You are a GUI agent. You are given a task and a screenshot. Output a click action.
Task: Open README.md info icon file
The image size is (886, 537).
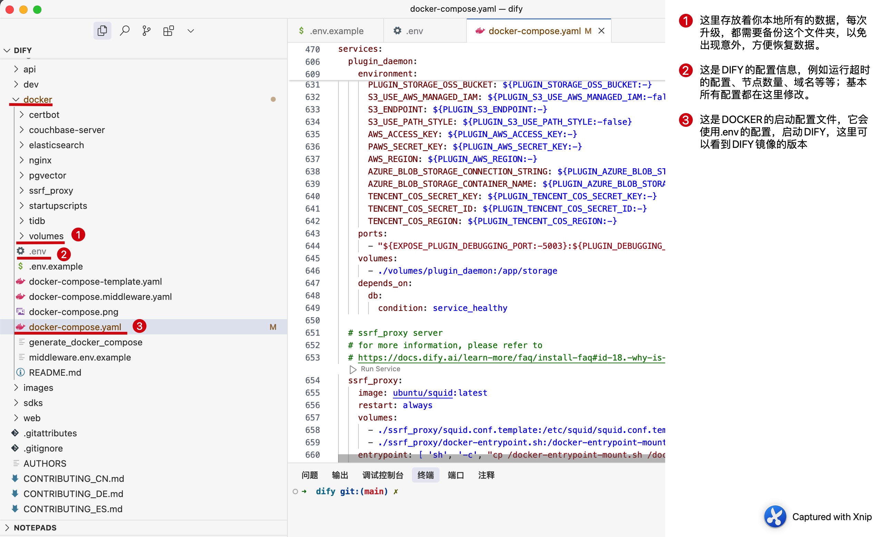tap(55, 373)
